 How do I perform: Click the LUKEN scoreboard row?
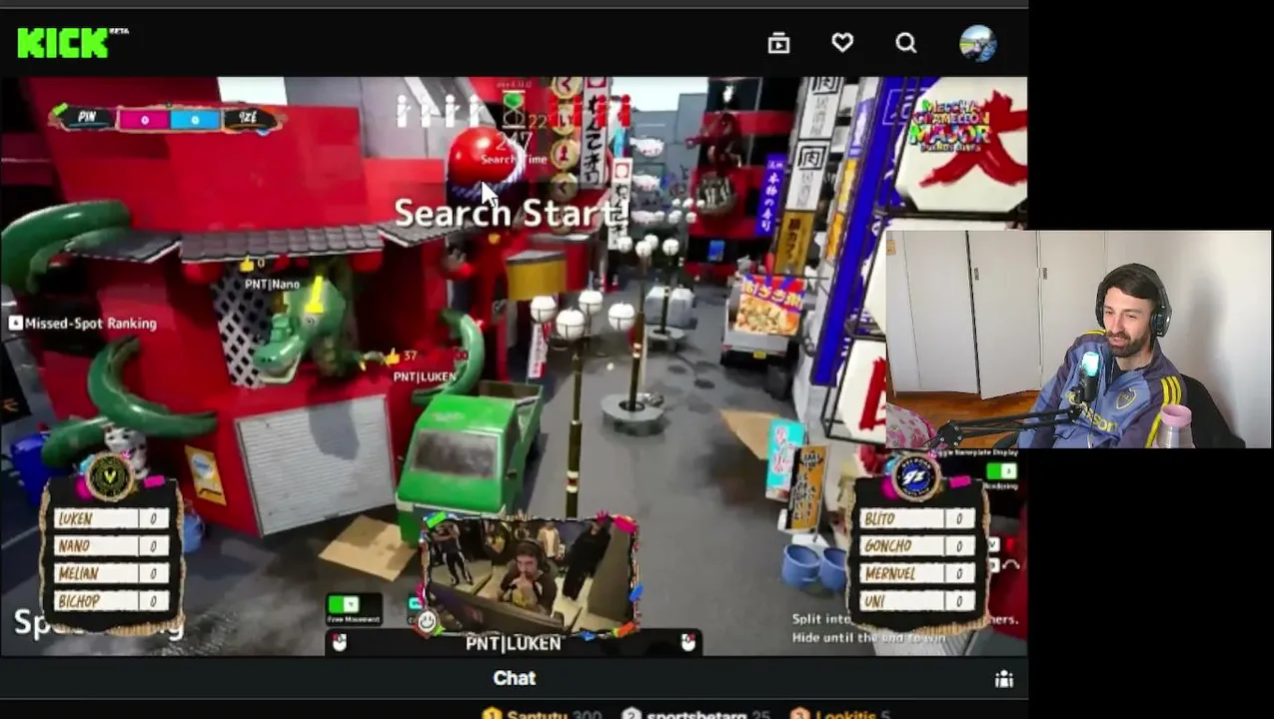[111, 518]
